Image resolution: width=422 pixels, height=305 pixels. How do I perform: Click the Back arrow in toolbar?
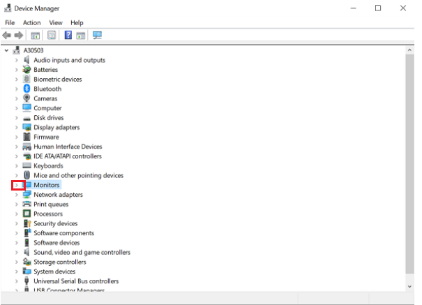[7, 36]
